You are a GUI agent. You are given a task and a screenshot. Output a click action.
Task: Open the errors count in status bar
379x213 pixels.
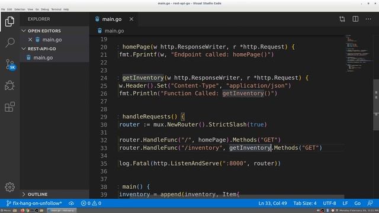[x=86, y=203]
